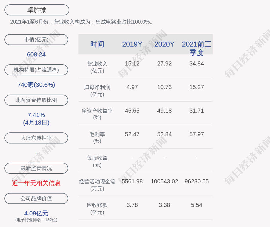Select the 市值(亿元) label button
270x227 pixels.
pyautogui.click(x=36, y=40)
